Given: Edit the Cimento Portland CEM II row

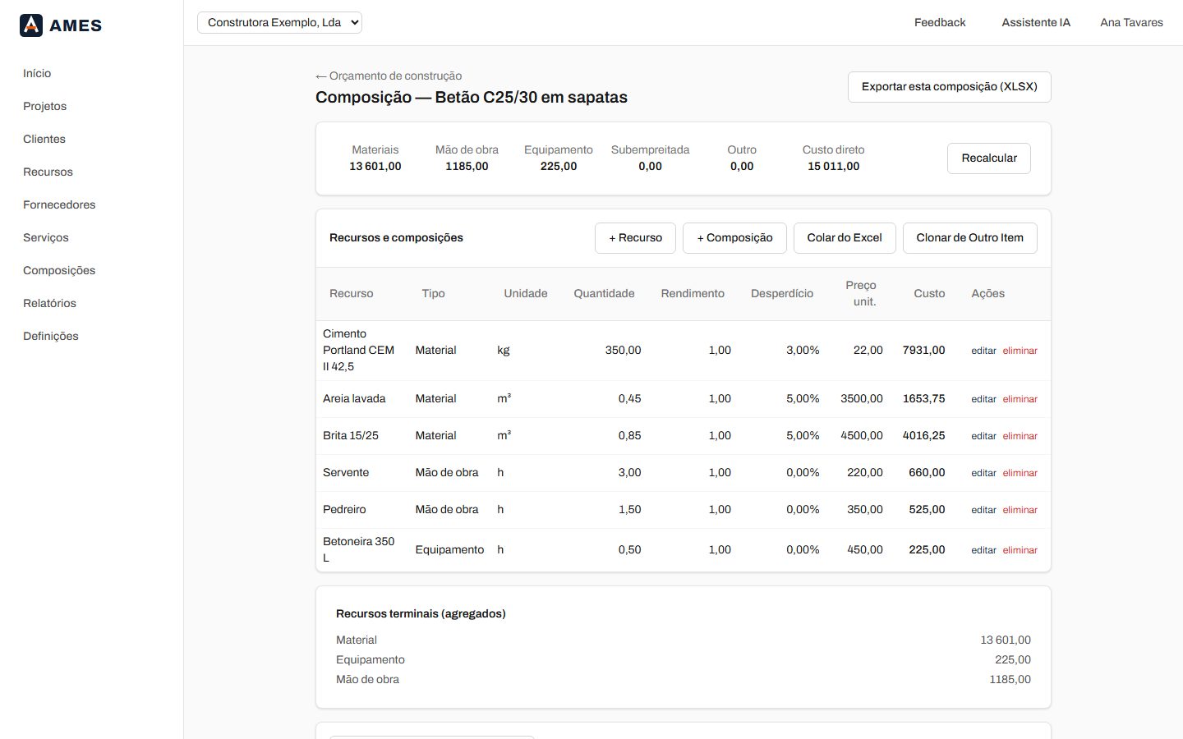Looking at the screenshot, I should (x=983, y=351).
